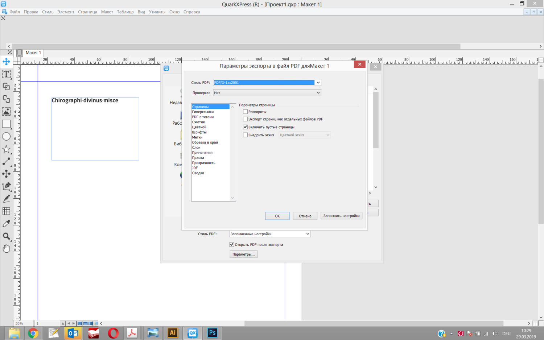This screenshot has width=544, height=340.
Task: Choose the Oval Box tool
Action: click(x=6, y=137)
